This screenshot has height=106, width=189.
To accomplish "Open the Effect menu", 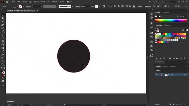I will coord(43,2).
